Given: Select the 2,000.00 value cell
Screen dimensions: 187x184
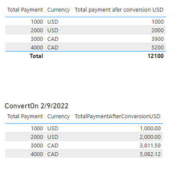Looking at the screenshot, I should click(150, 137).
